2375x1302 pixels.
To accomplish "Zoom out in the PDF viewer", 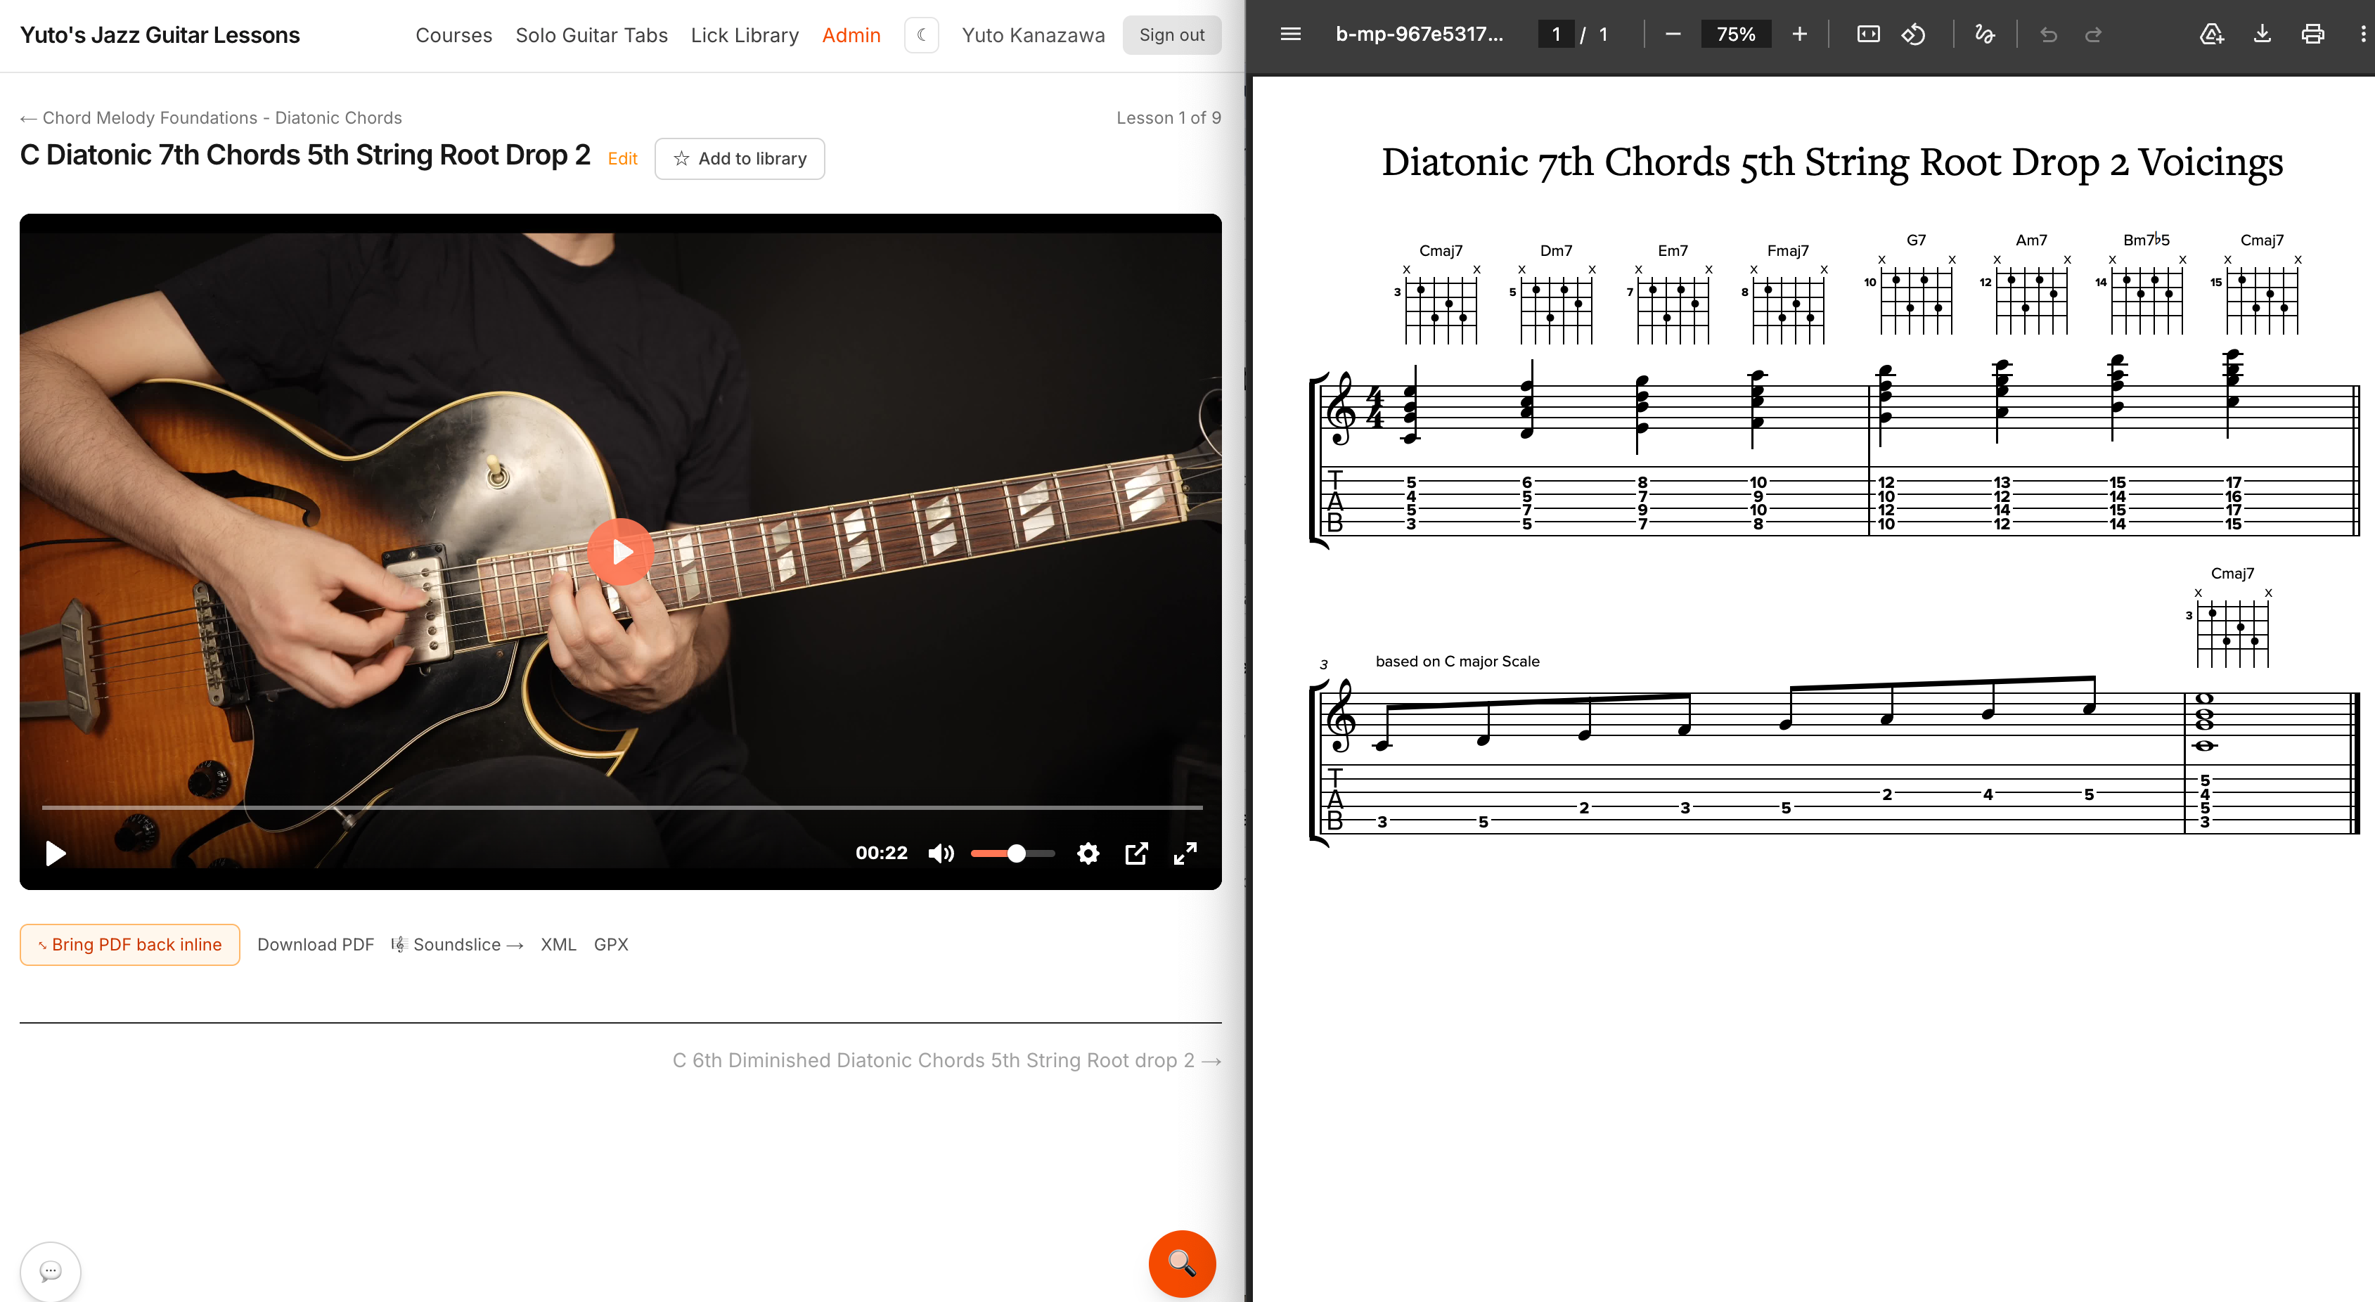I will pyautogui.click(x=1673, y=34).
